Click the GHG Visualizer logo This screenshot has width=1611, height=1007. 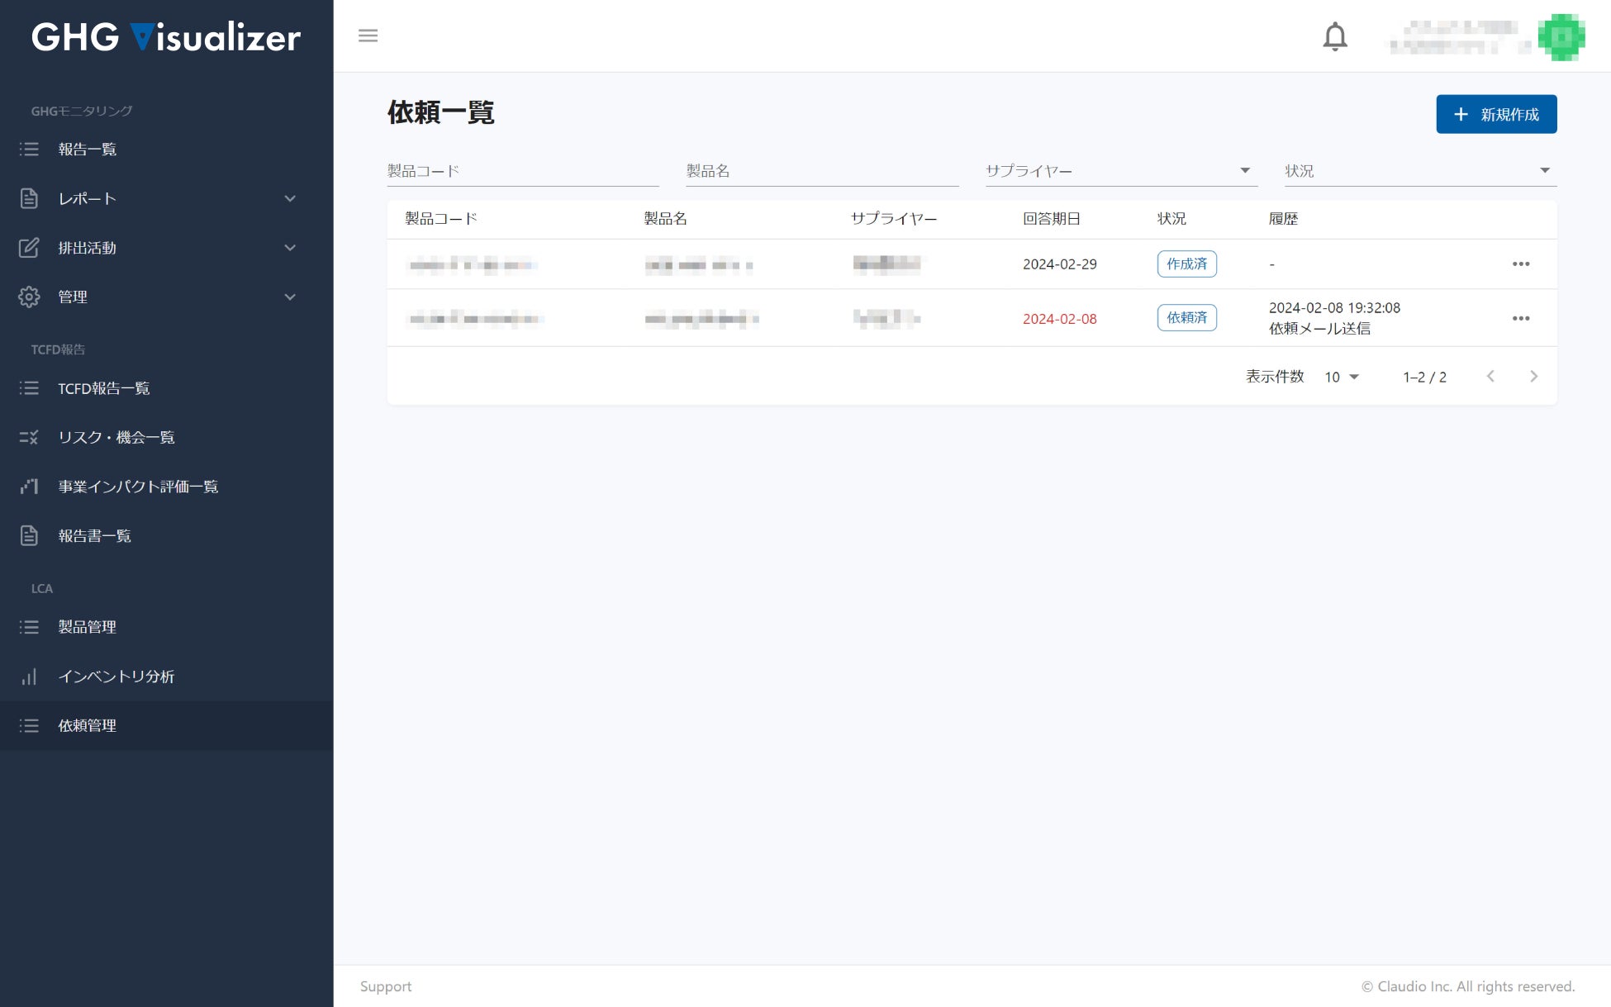point(166,37)
